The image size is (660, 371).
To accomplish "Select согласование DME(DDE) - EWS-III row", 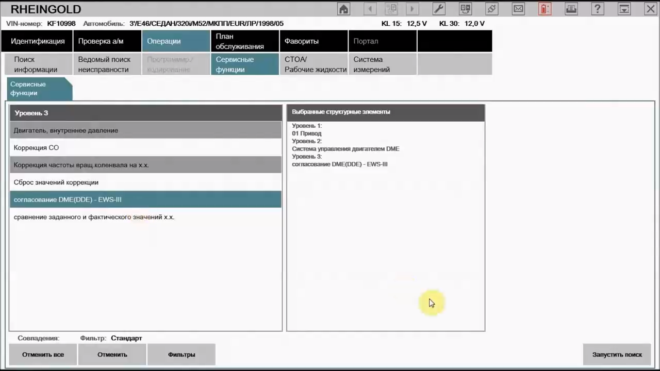I will 145,199.
